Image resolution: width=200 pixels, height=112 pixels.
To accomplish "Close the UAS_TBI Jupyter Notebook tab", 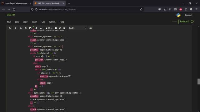I will 63,3.
